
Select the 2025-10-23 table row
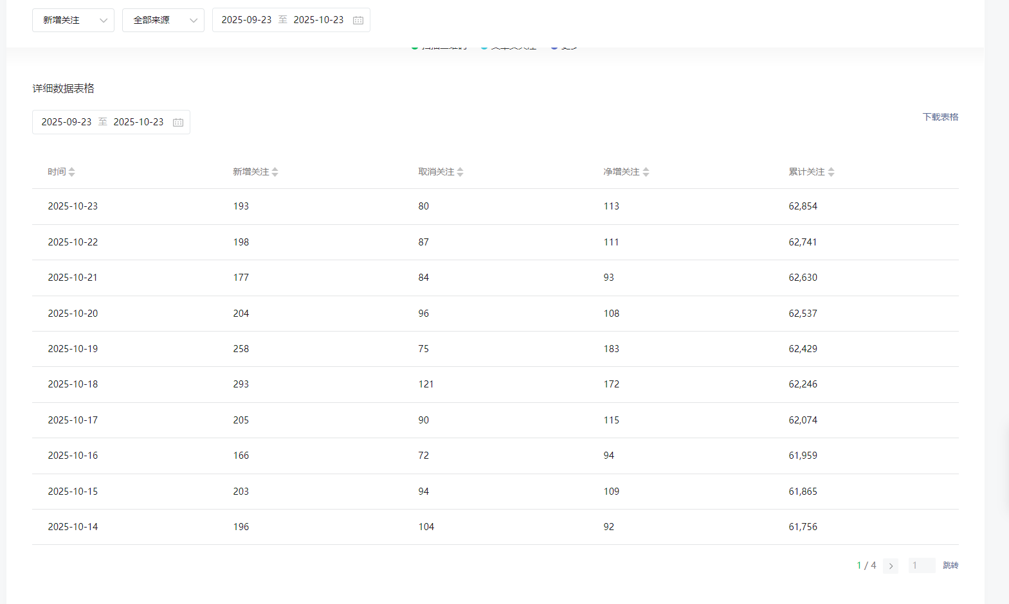[x=73, y=206]
